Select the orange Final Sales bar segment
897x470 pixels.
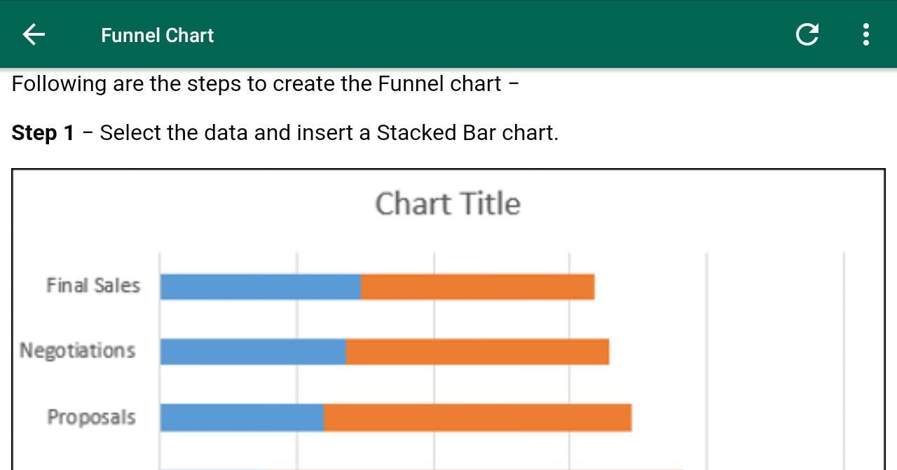point(477,287)
